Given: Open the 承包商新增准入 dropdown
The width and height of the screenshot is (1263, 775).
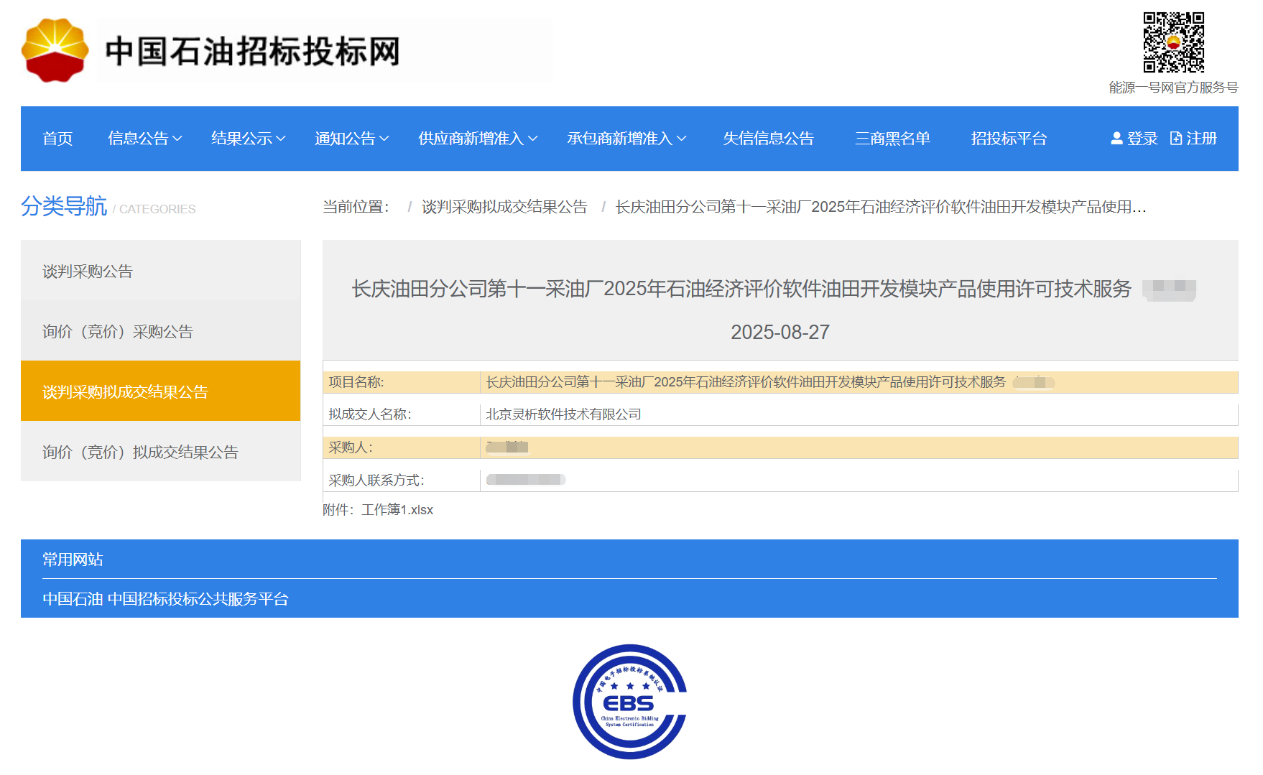Looking at the screenshot, I should (626, 139).
